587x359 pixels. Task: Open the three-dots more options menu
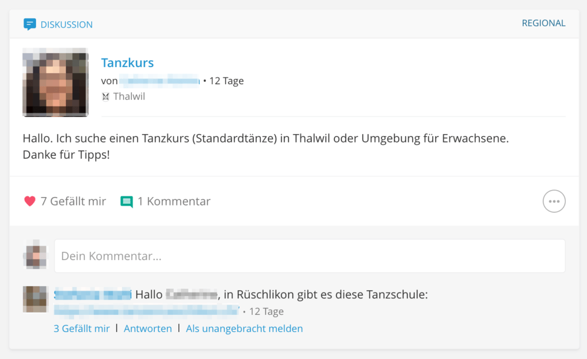[554, 201]
